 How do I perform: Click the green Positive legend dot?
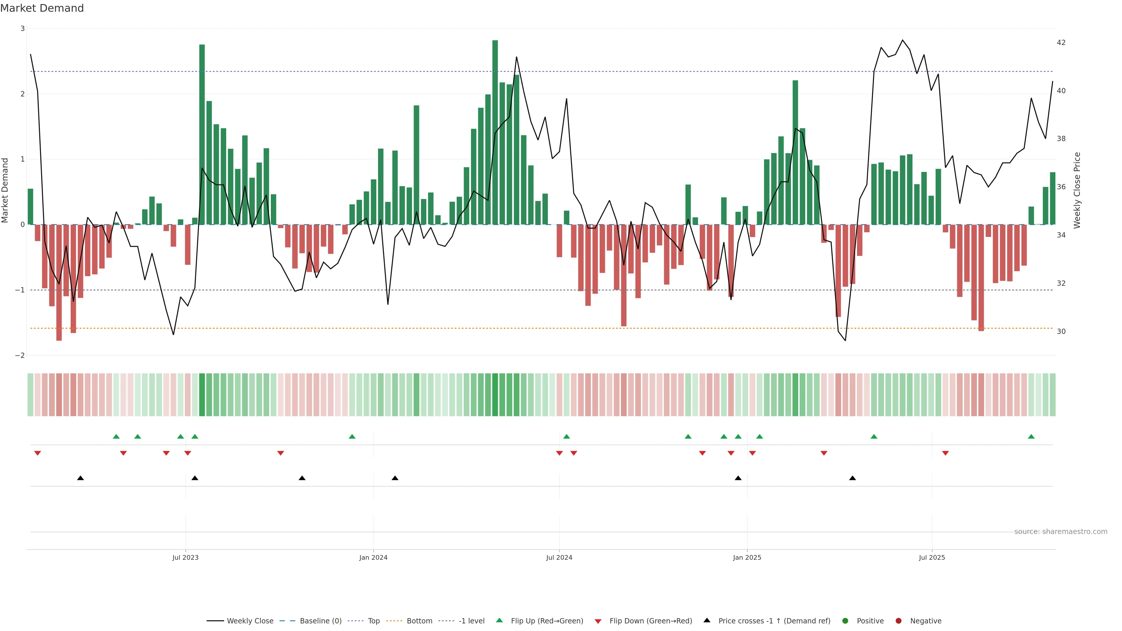(845, 620)
